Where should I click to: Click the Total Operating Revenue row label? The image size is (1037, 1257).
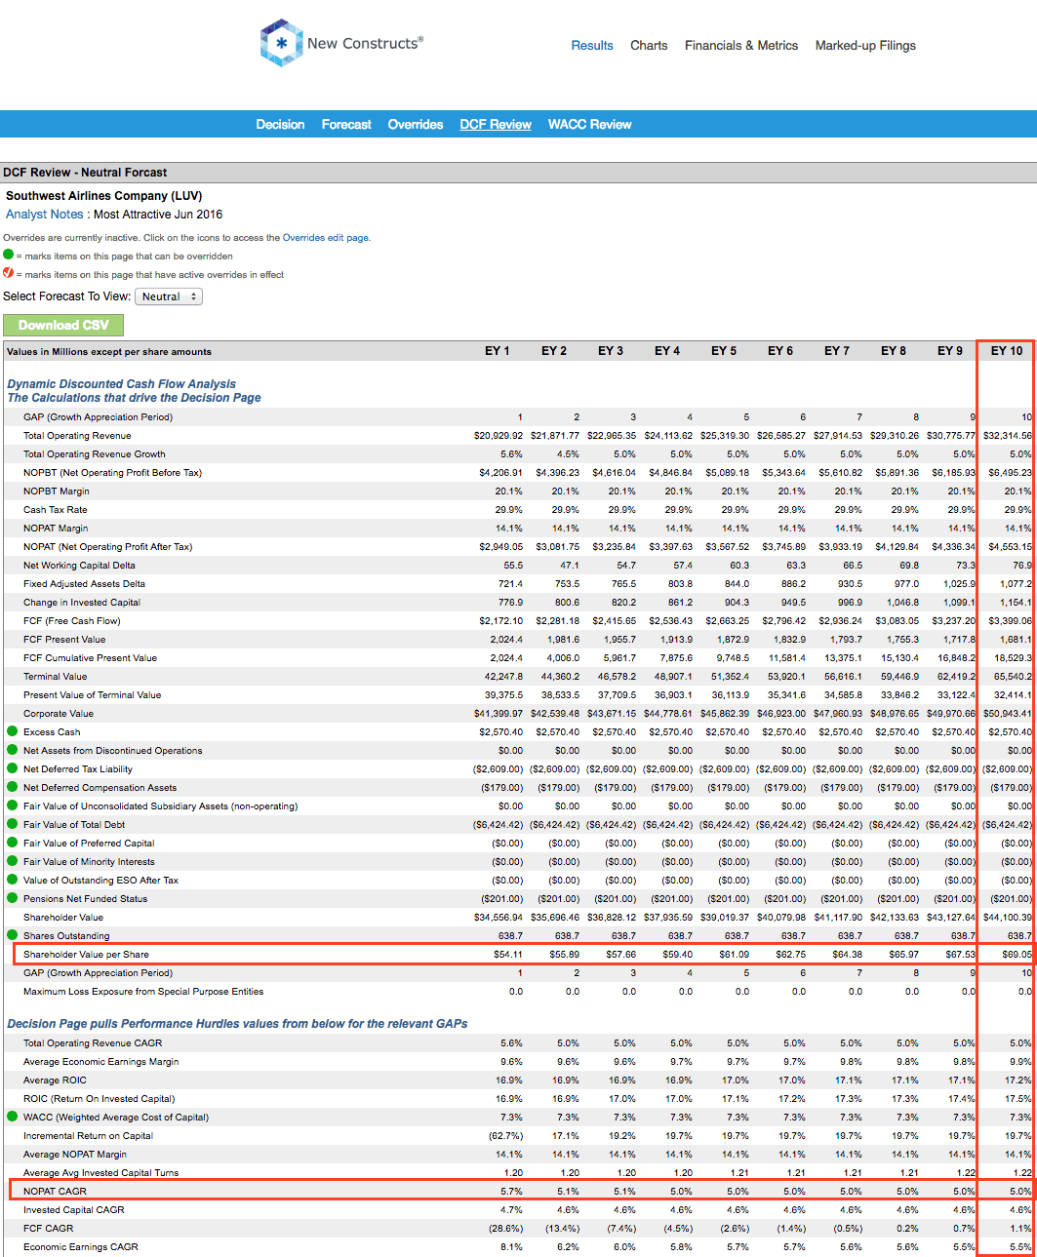[x=77, y=436]
